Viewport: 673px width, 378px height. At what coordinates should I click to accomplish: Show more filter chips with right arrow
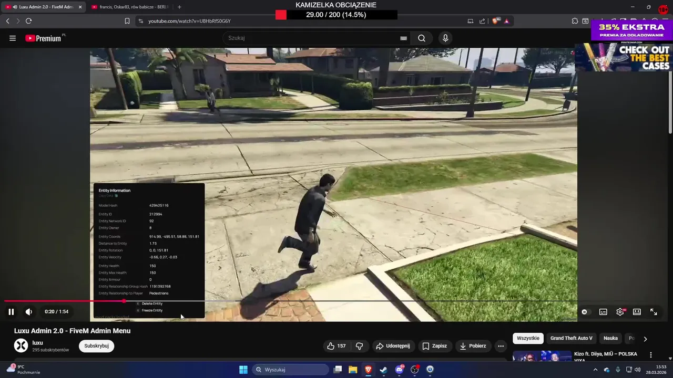click(645, 339)
